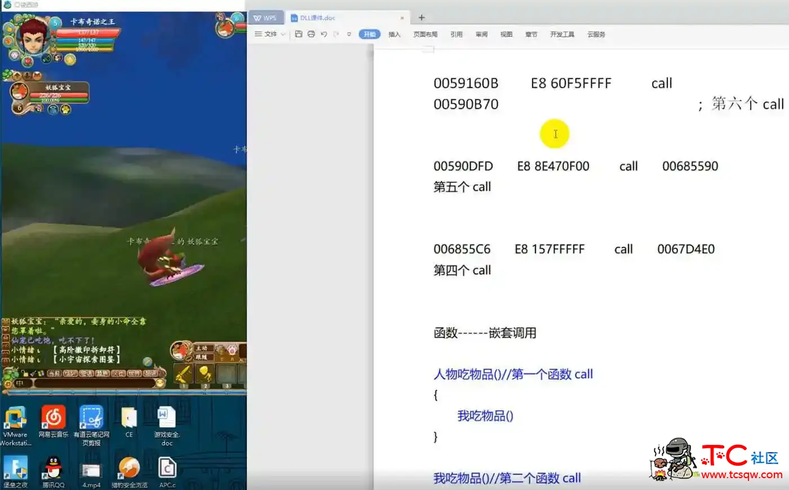Screen dimensions: 789x490
Task: Click the WPS home tab
Action: (265, 18)
